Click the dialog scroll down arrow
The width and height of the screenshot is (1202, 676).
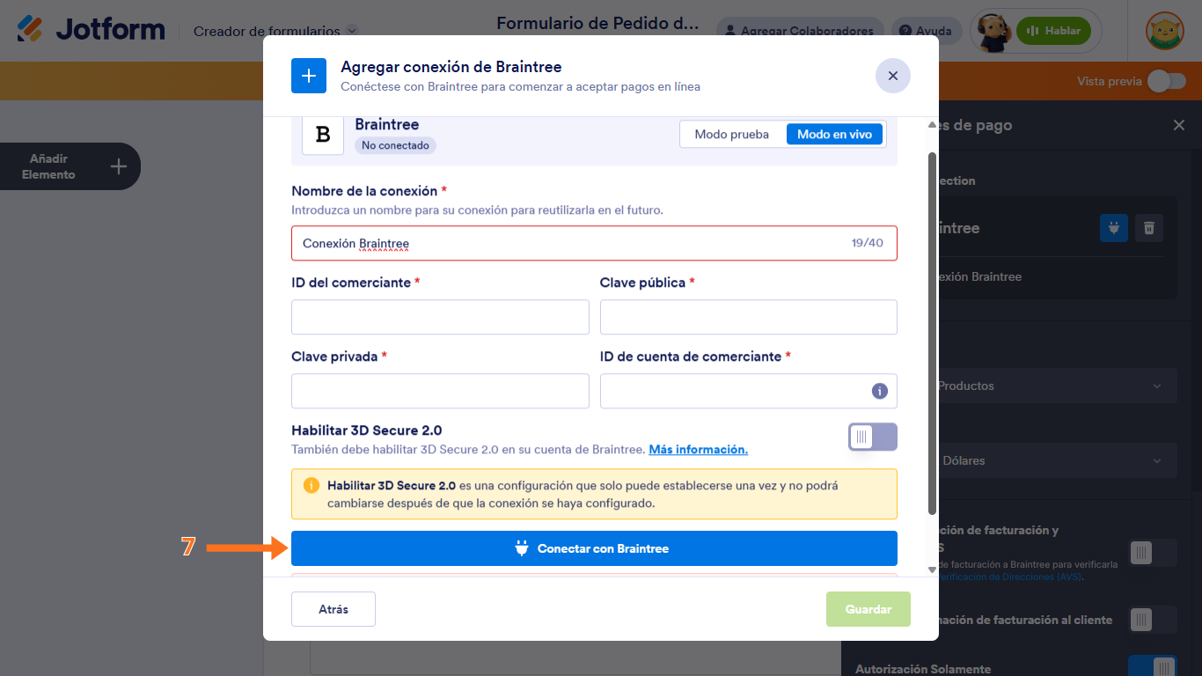[x=933, y=569]
